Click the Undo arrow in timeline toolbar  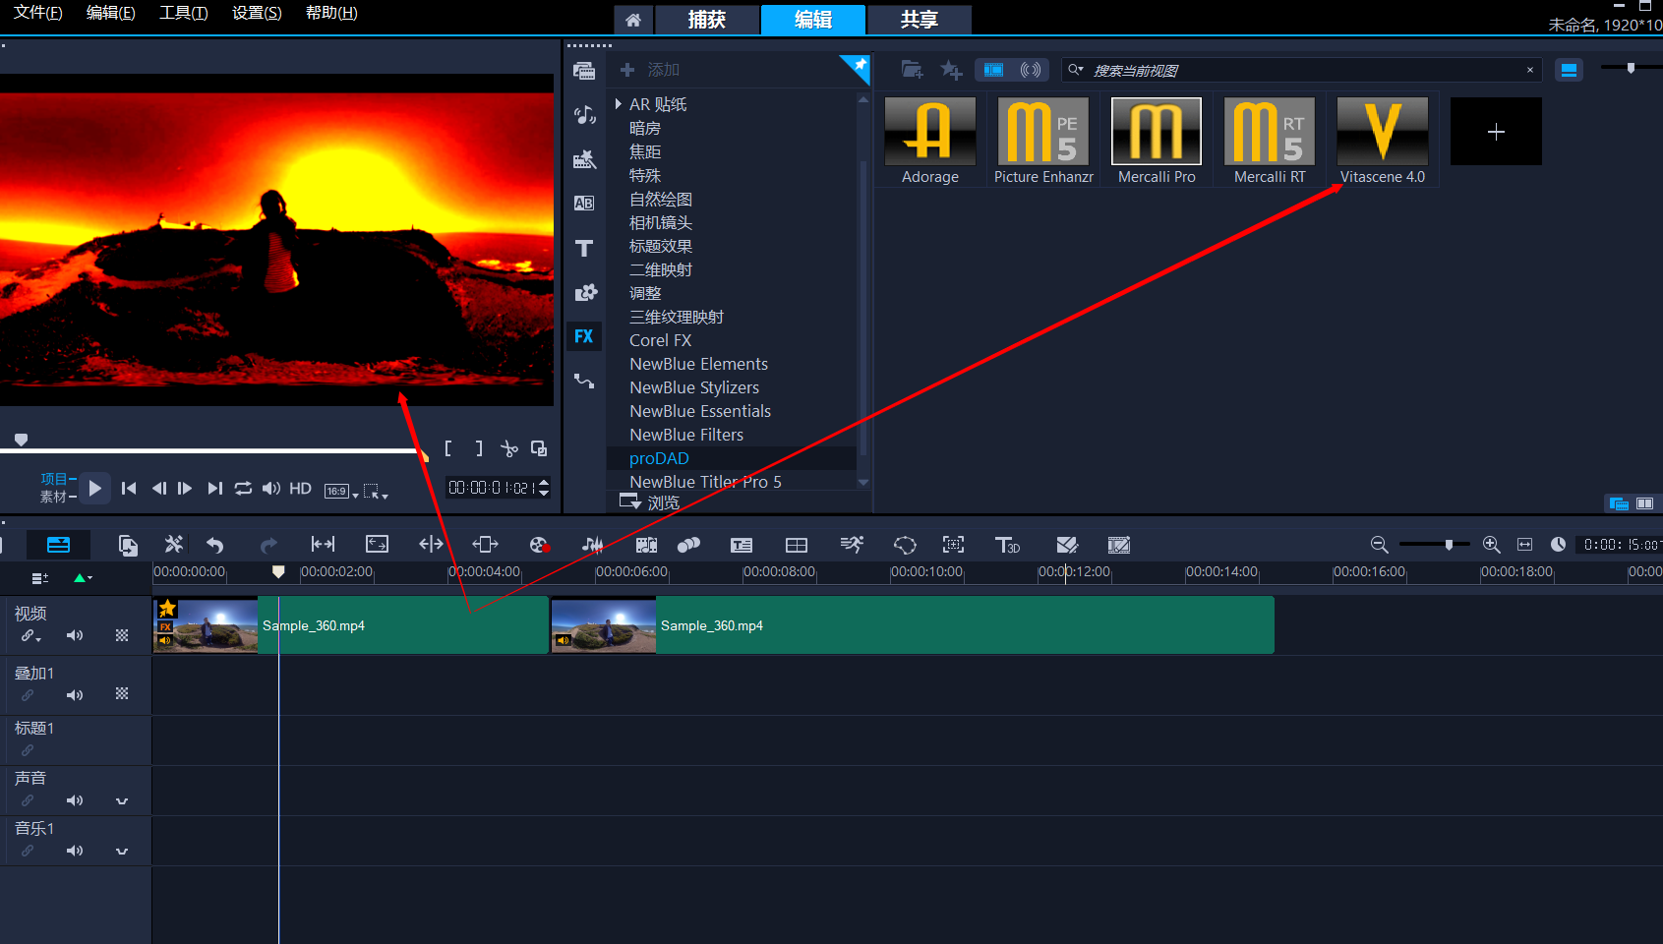[x=215, y=545]
